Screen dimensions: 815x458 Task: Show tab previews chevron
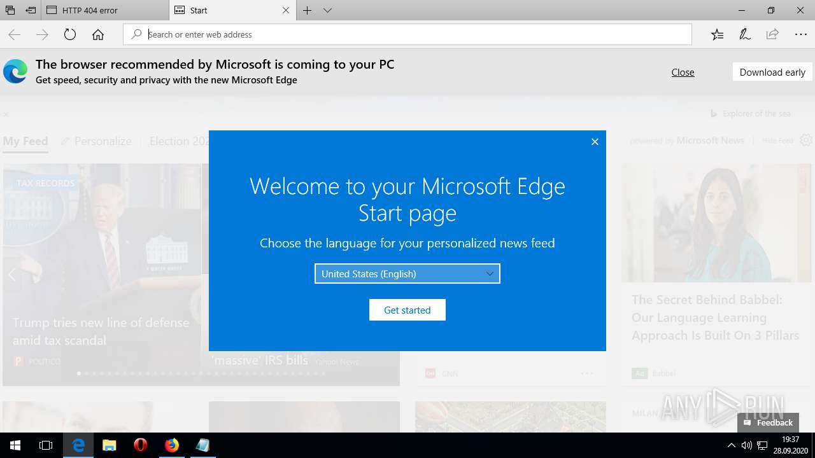(327, 10)
